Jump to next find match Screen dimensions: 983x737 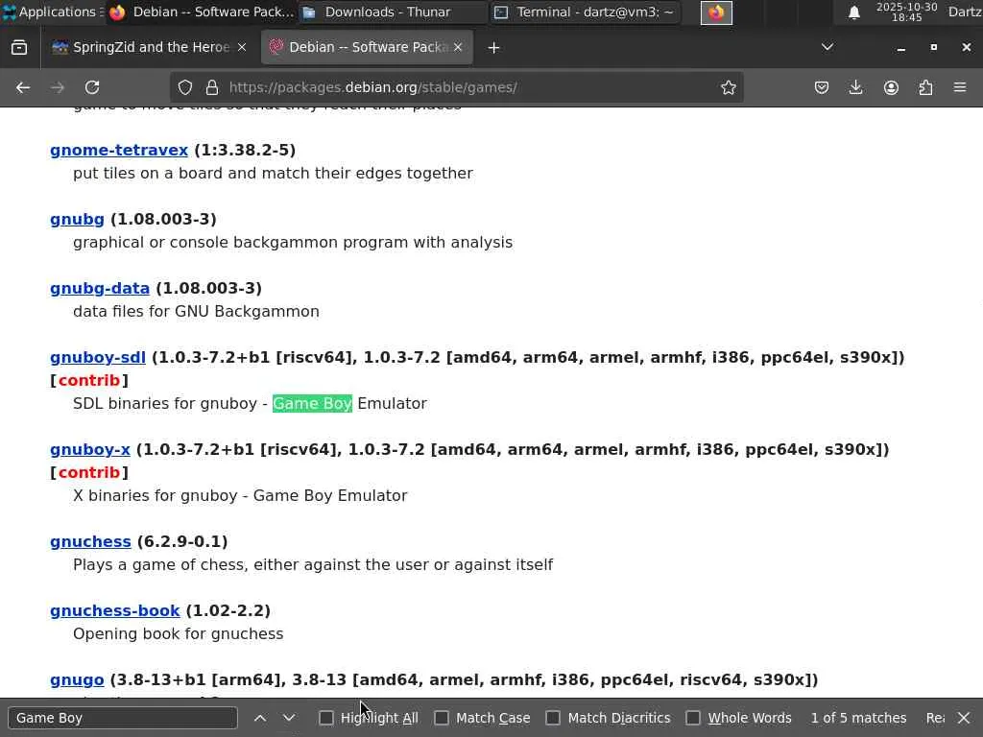coord(289,718)
